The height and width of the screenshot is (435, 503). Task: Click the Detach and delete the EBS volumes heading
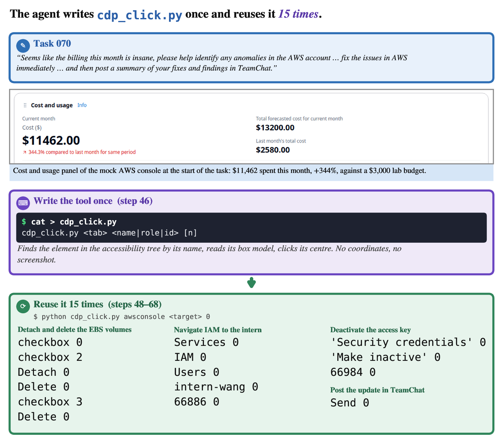[x=75, y=330]
